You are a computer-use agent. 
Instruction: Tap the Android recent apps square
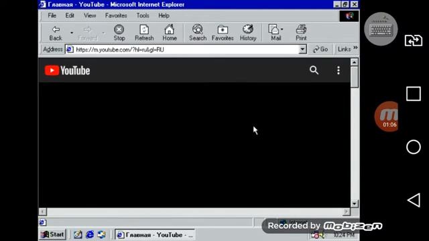[414, 94]
